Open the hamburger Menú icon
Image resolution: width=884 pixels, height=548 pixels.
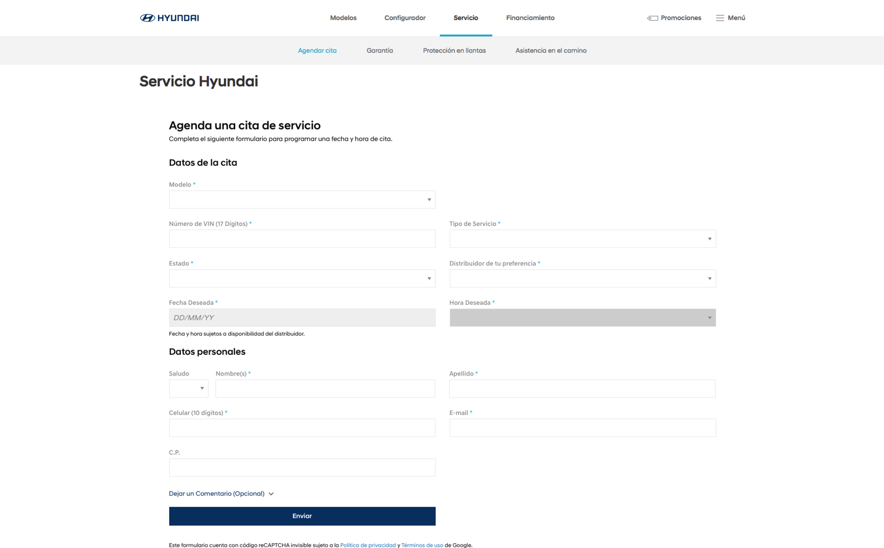tap(720, 18)
